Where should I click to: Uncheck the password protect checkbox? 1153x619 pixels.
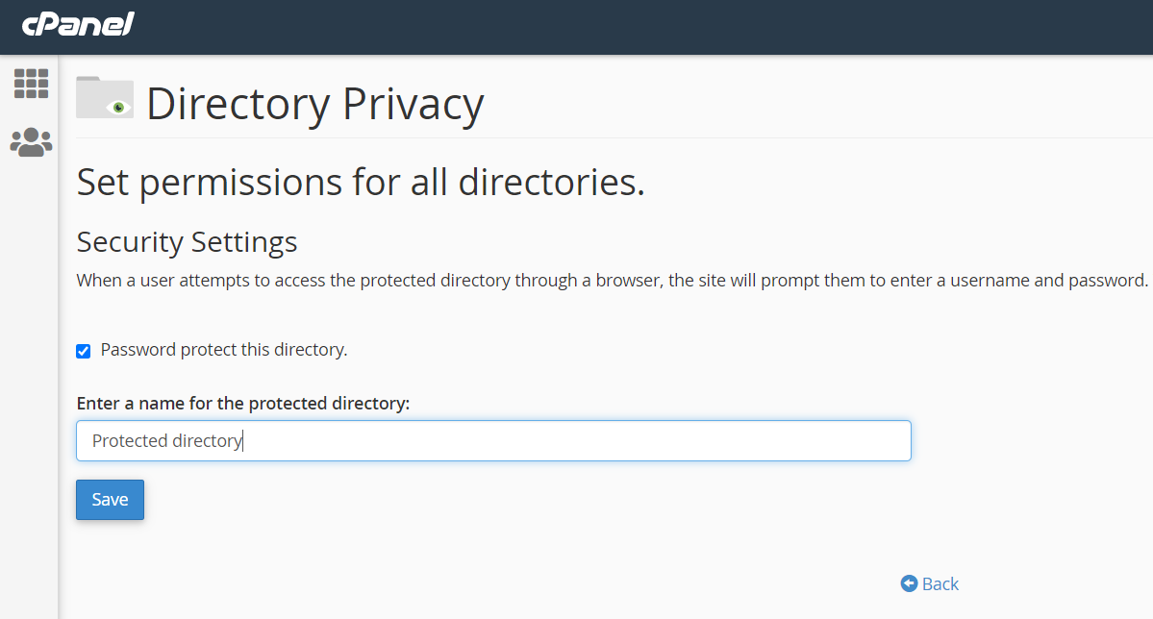coord(84,351)
